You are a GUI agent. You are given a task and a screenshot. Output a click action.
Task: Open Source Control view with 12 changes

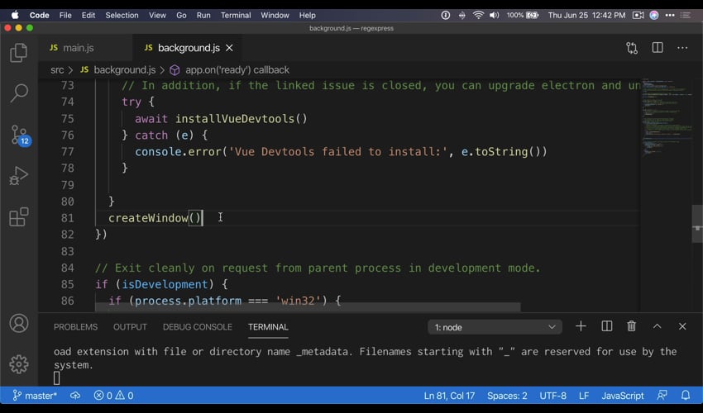click(19, 135)
